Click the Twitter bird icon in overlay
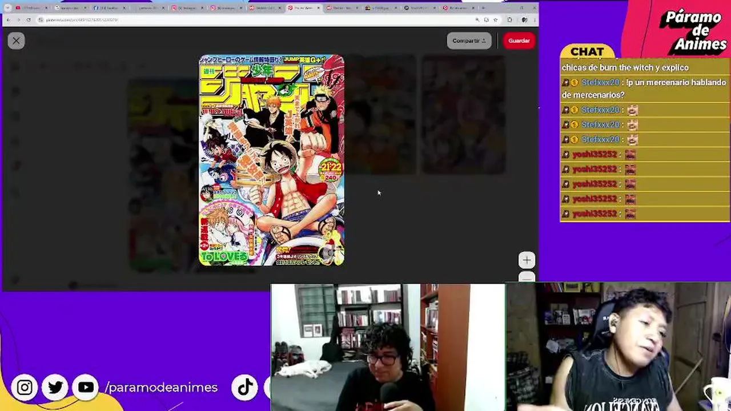Image resolution: width=731 pixels, height=411 pixels. [55, 388]
